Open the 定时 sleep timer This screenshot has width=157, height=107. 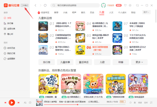146,103
